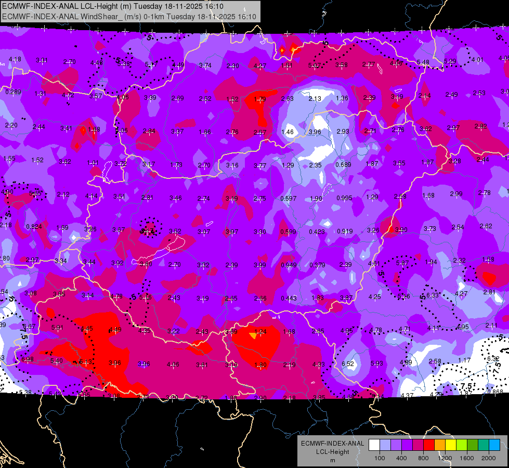Click the wind shear value 6.33
The image size is (509, 468).
433,295
